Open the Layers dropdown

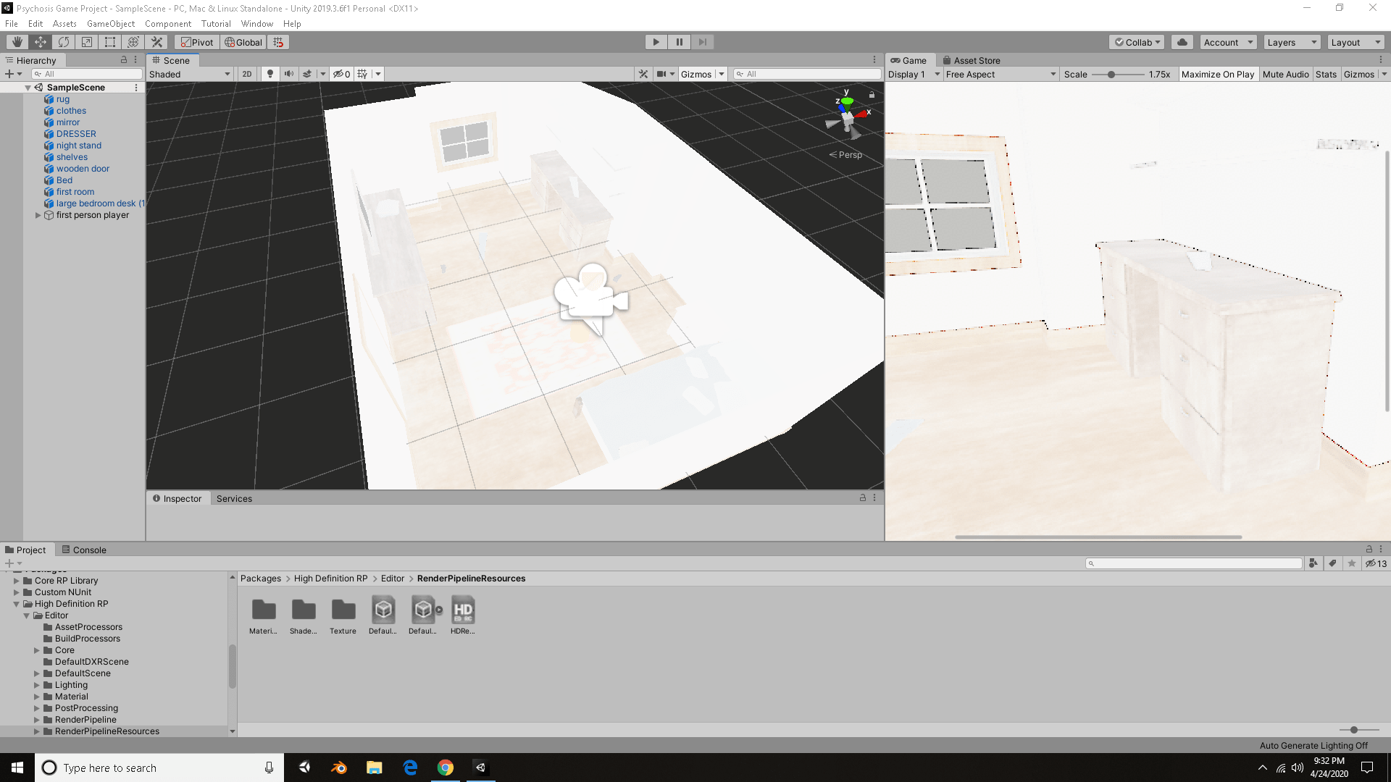click(x=1292, y=42)
